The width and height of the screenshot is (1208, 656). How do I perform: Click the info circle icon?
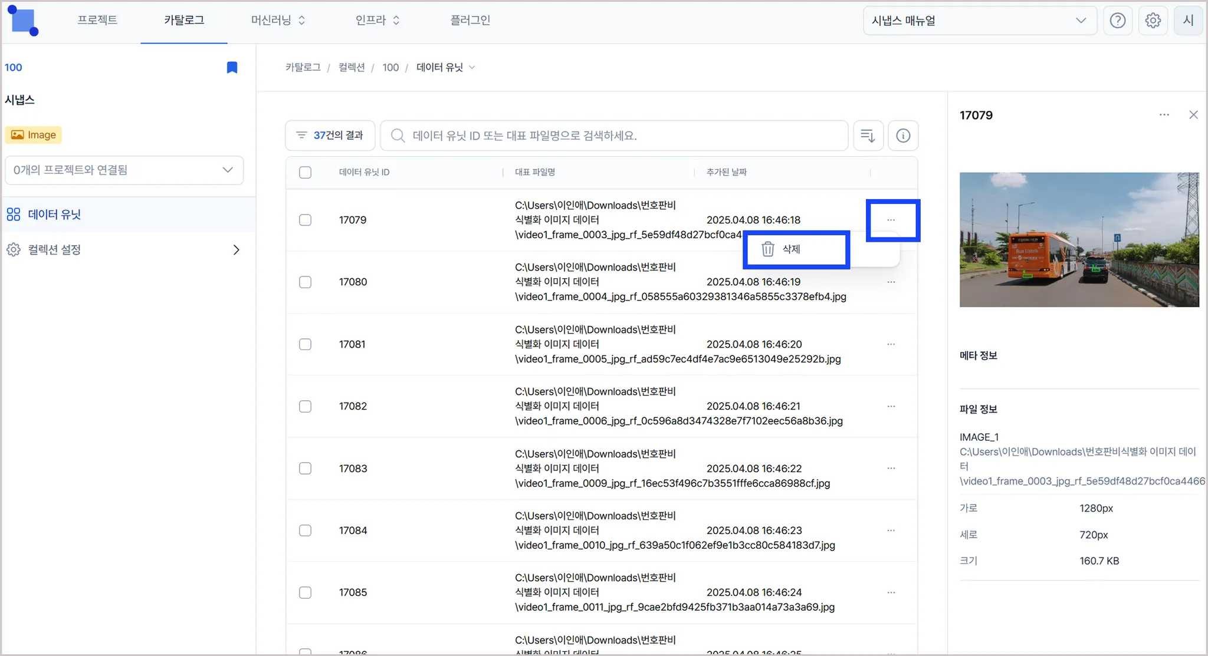click(x=902, y=136)
